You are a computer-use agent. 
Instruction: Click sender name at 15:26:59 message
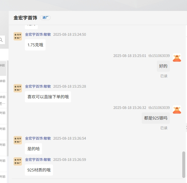click(38, 160)
